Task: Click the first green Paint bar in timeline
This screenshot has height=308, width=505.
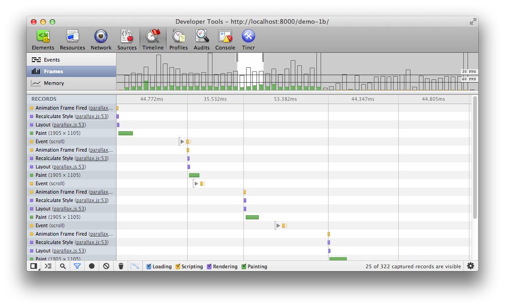Action: point(125,133)
